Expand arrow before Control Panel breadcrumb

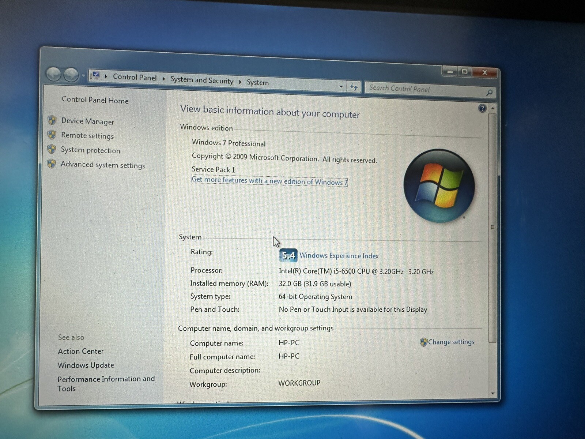(106, 76)
